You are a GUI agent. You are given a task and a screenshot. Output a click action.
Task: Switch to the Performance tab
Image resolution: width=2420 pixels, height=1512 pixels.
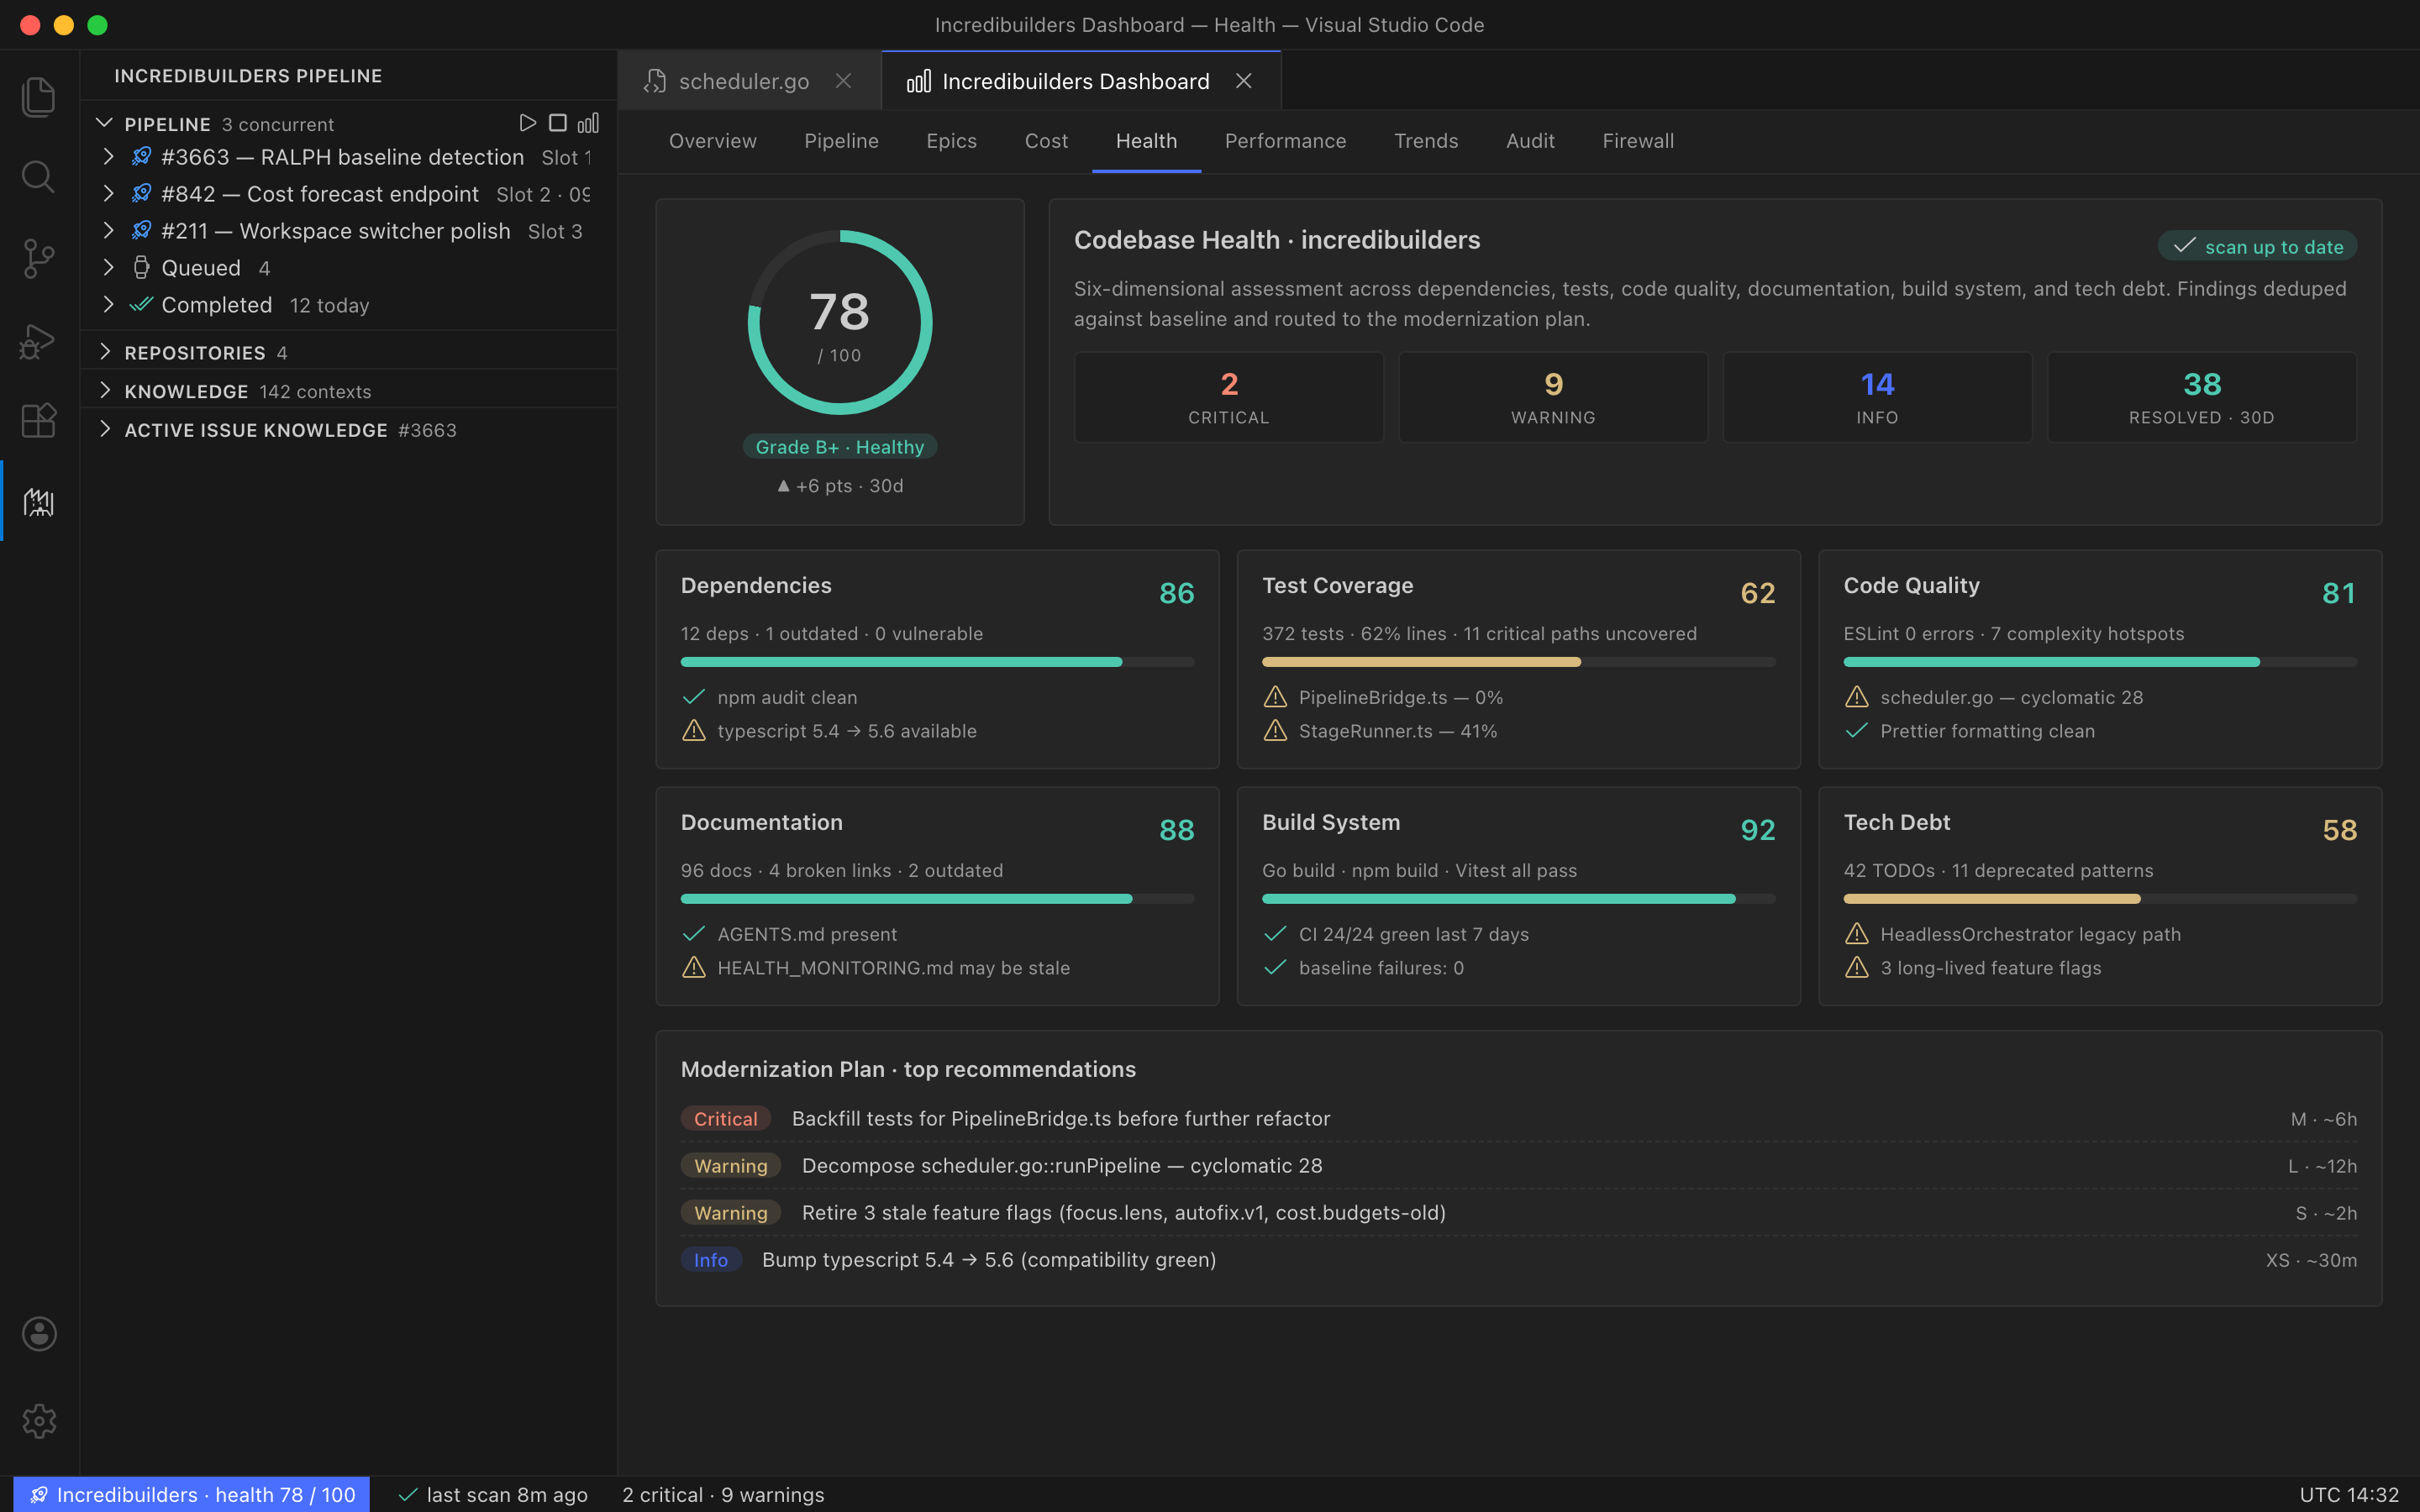click(x=1285, y=141)
